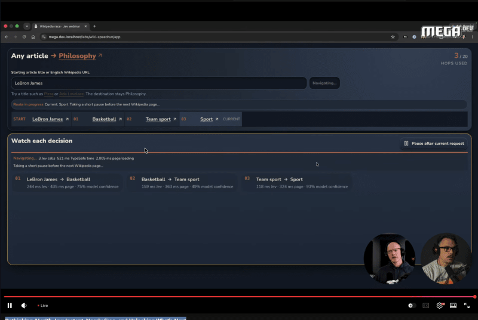Go back in the browser
The height and width of the screenshot is (320, 478).
(7, 37)
